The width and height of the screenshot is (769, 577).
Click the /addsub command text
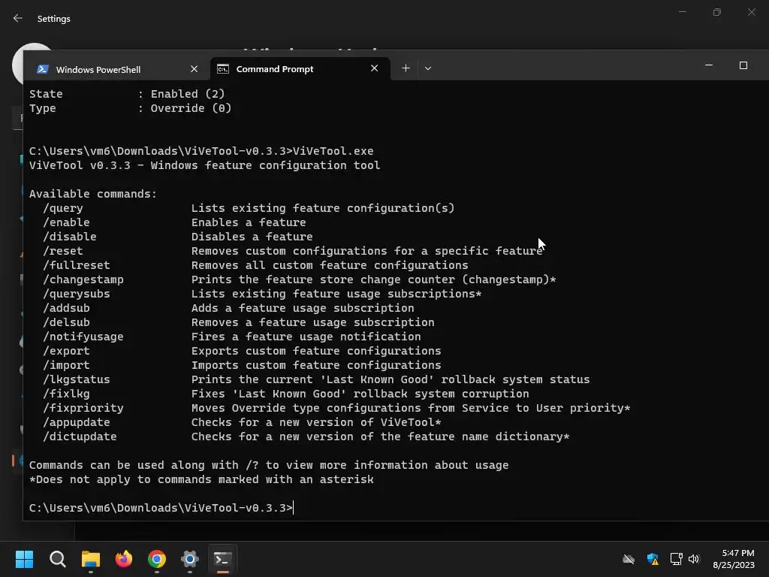point(67,308)
